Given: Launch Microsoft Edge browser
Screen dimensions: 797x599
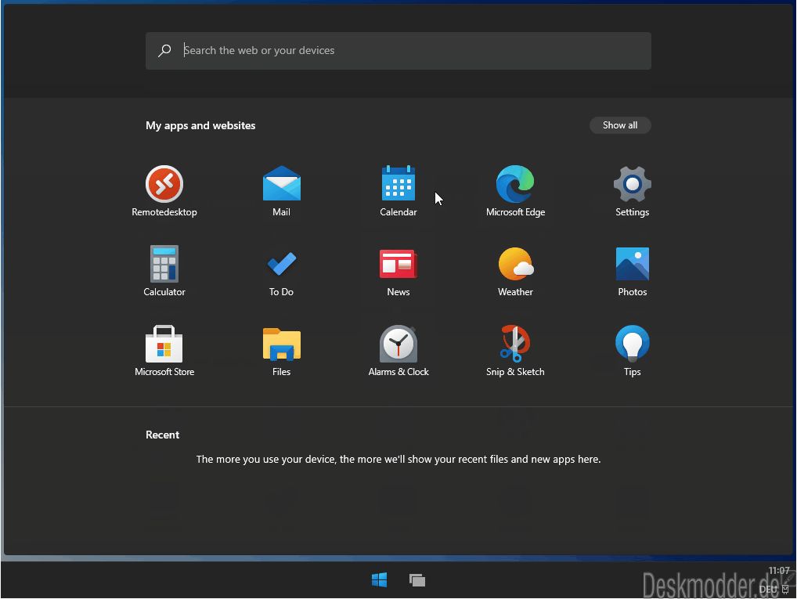Looking at the screenshot, I should [x=515, y=191].
